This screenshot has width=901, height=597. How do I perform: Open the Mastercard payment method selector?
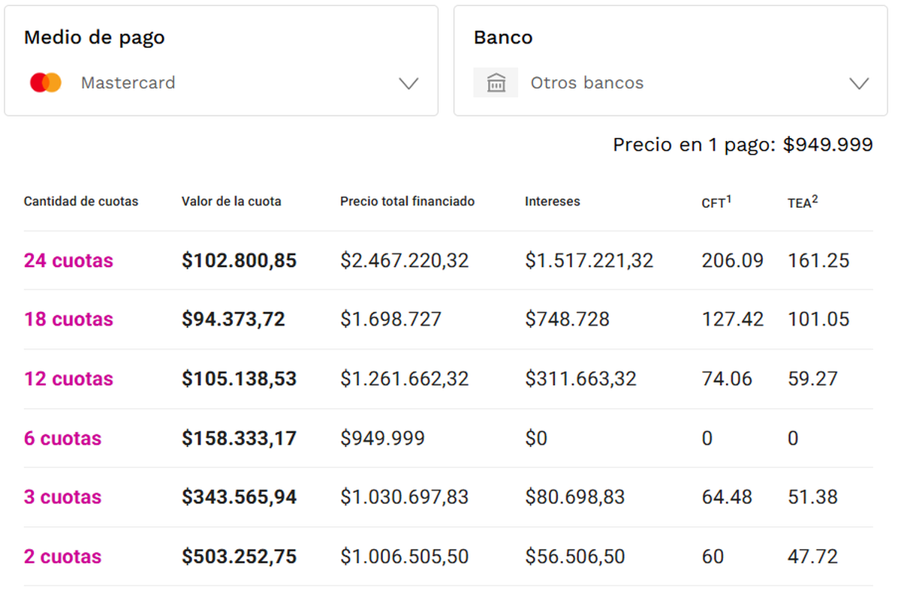pyautogui.click(x=221, y=82)
